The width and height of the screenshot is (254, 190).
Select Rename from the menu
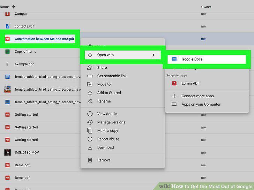tap(122, 101)
